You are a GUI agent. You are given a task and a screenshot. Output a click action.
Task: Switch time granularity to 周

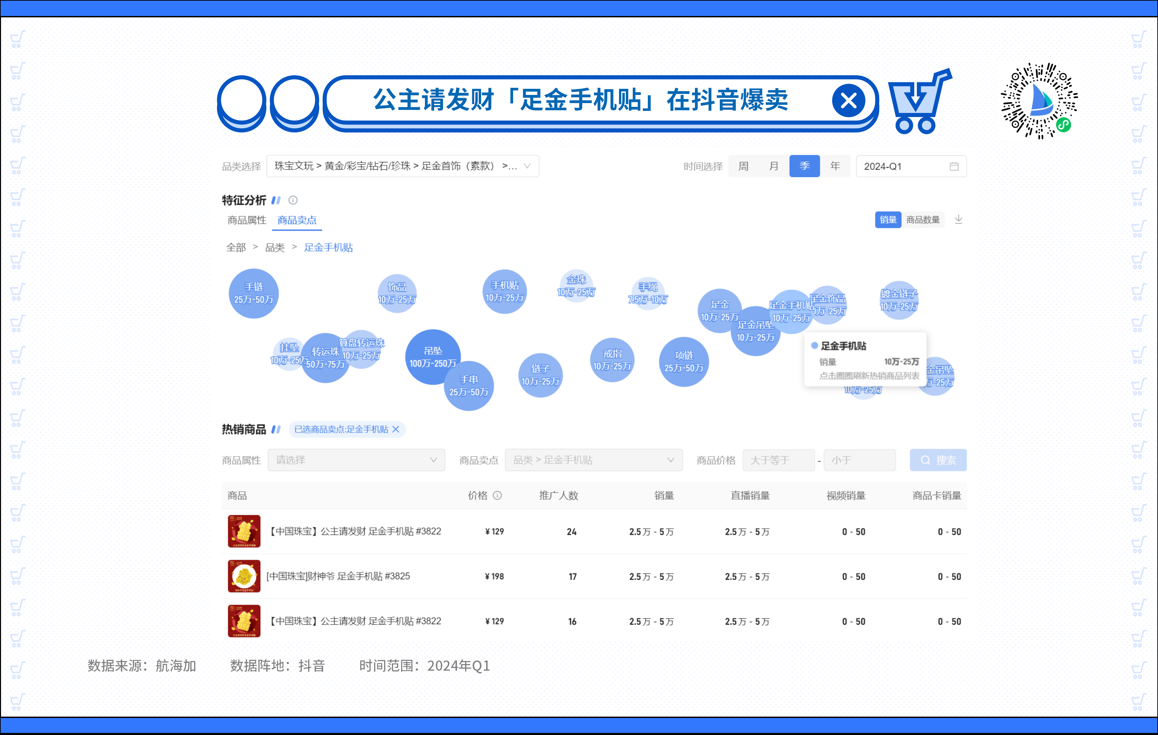coord(743,166)
